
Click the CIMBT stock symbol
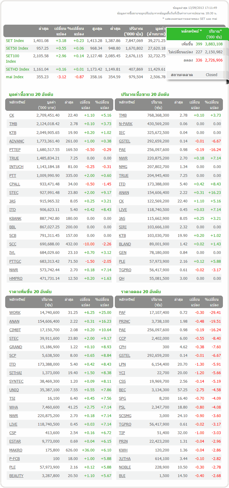(x=15, y=330)
